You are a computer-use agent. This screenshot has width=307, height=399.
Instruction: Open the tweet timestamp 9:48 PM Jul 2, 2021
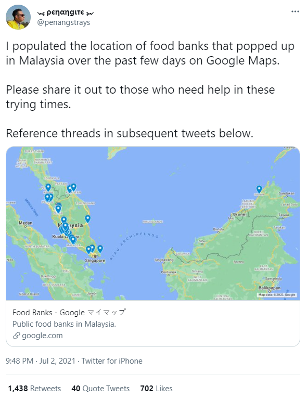pos(41,361)
